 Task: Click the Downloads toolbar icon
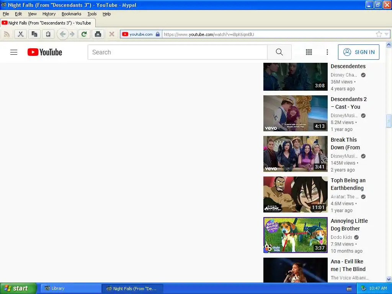point(98,34)
